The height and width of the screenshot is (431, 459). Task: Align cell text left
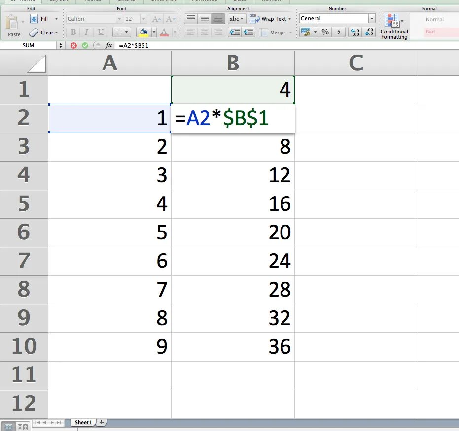(191, 32)
